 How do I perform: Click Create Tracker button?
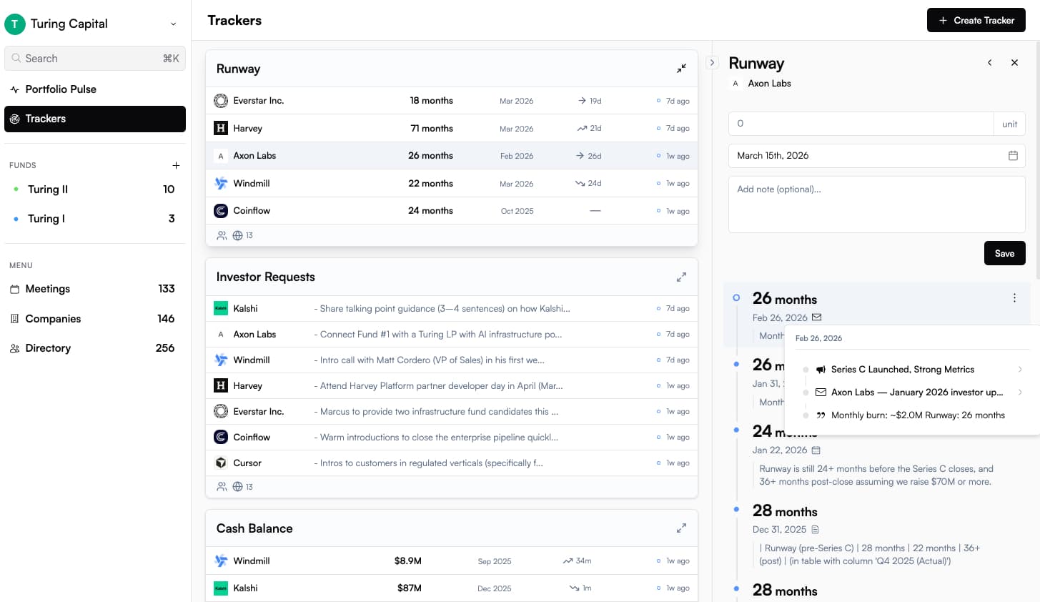[976, 20]
